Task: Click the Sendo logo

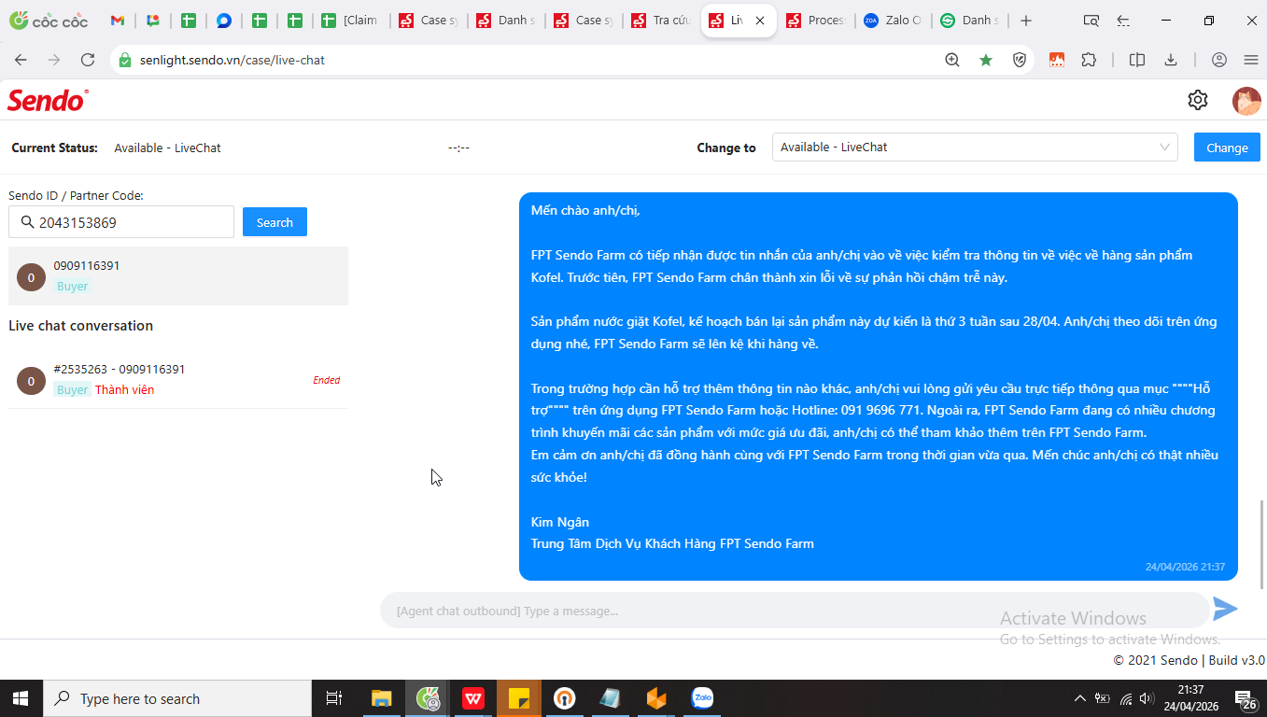Action: tap(49, 101)
